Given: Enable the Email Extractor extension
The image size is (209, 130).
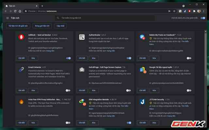Looking at the screenshot, I should coord(68,90).
